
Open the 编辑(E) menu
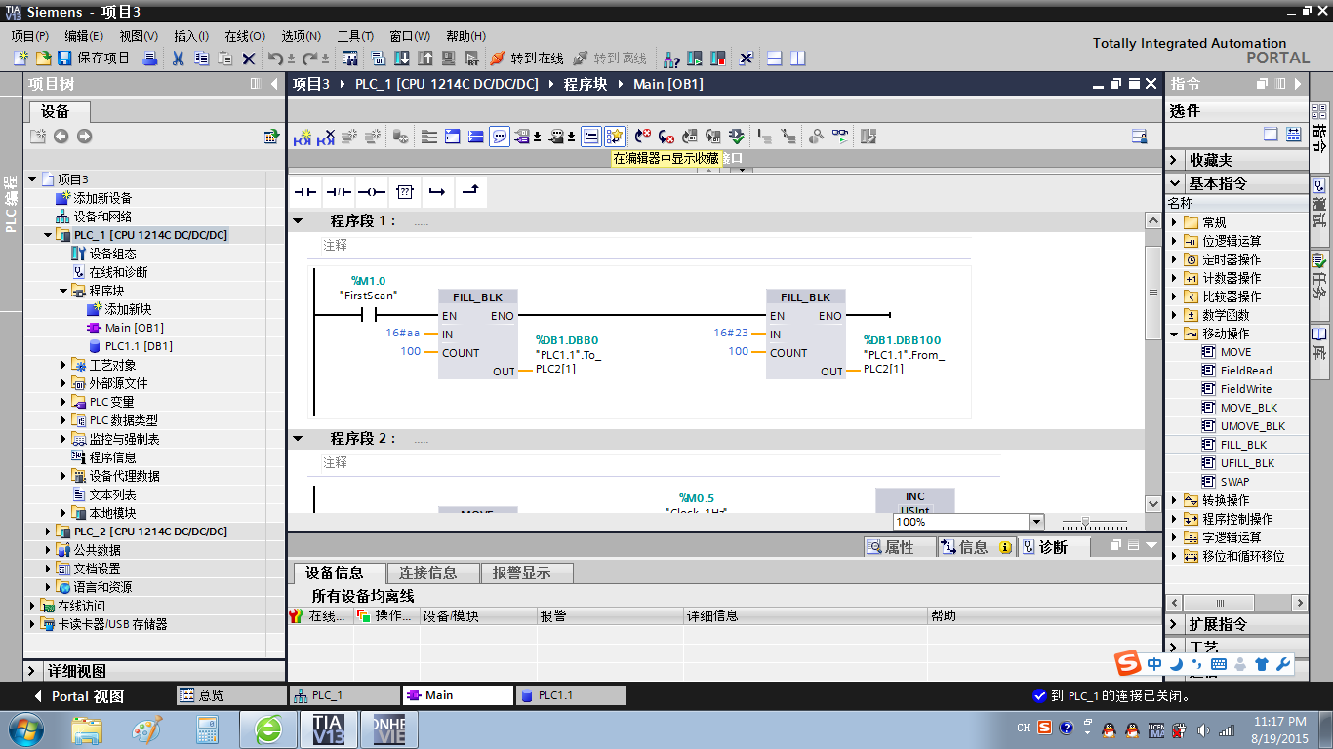tap(84, 36)
